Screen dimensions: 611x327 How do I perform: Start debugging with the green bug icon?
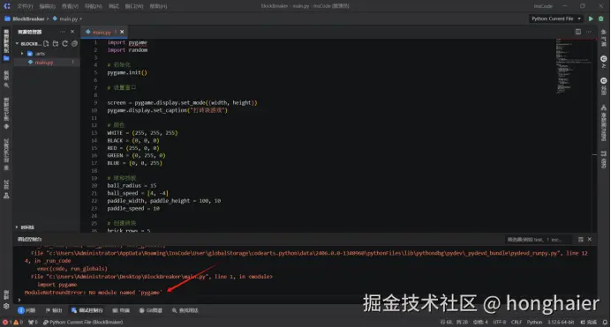pyautogui.click(x=601, y=19)
